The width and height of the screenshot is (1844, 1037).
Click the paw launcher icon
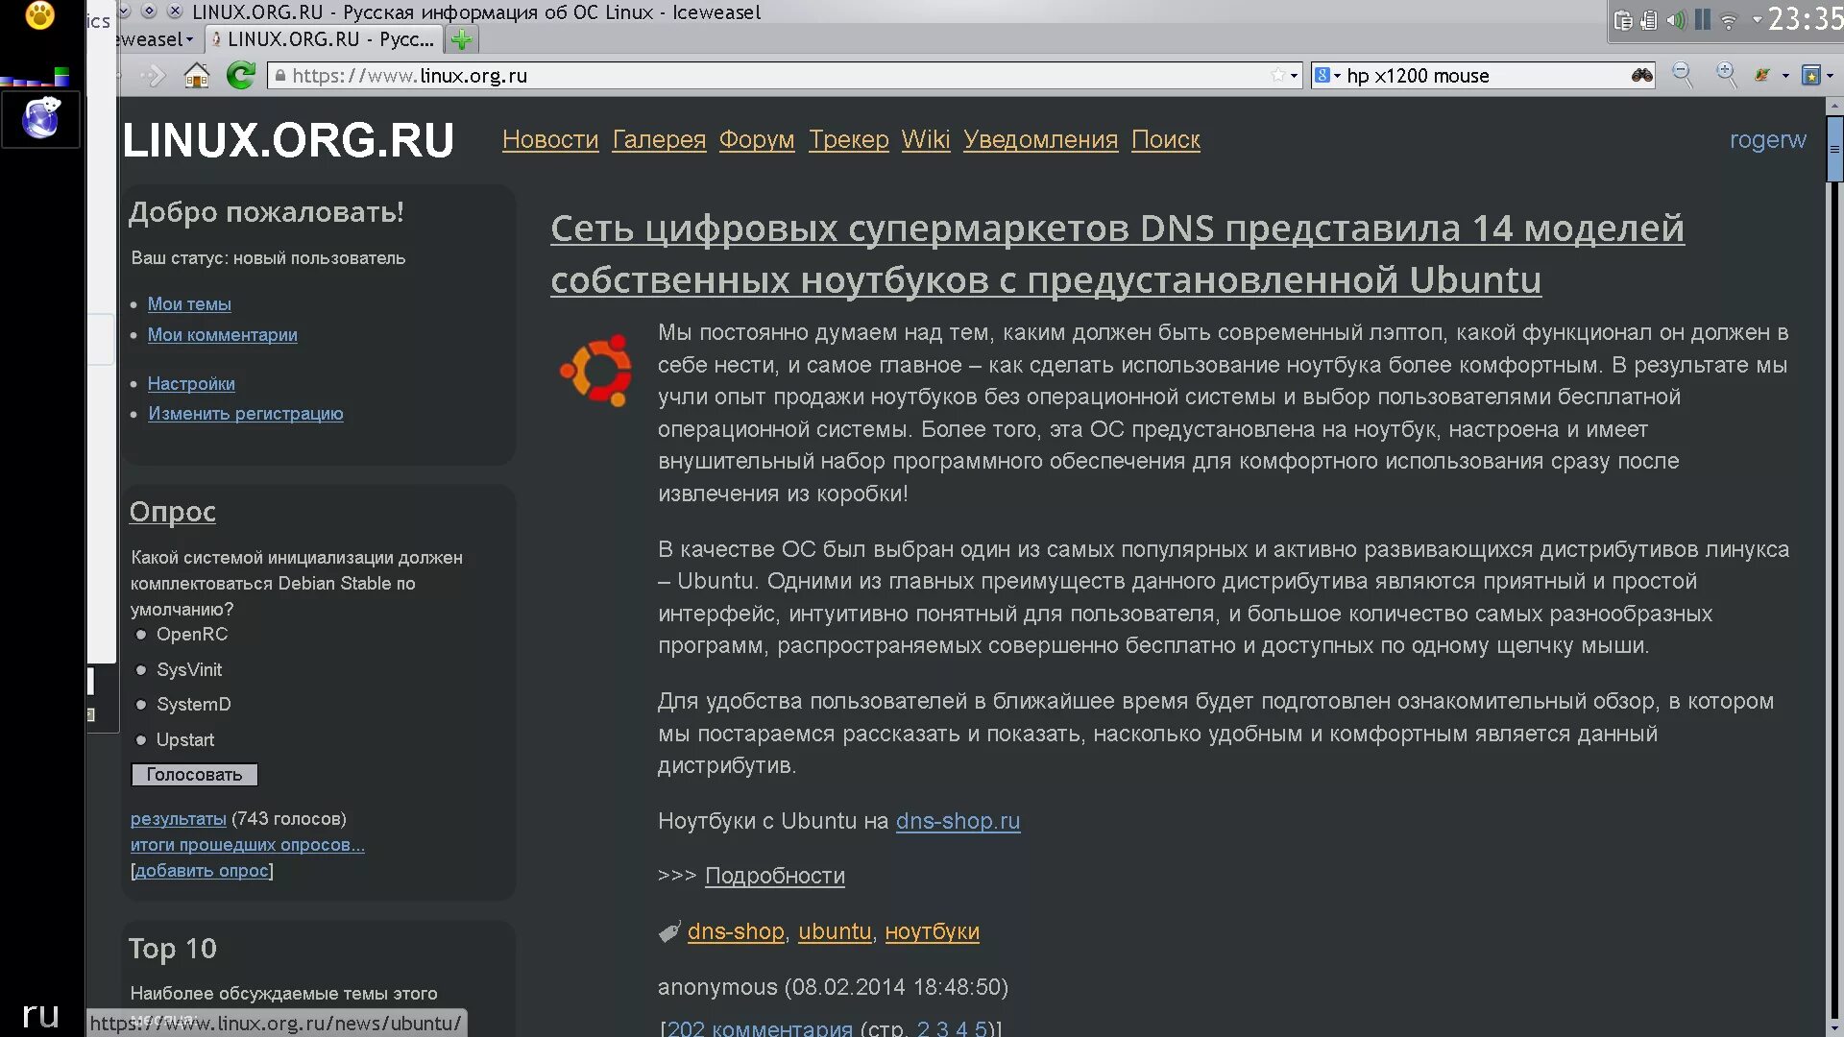[39, 14]
